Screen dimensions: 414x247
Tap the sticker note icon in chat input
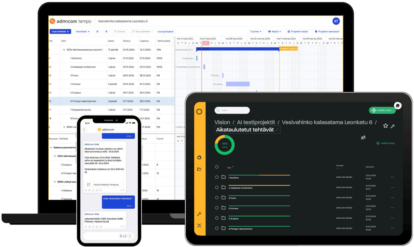click(x=125, y=236)
